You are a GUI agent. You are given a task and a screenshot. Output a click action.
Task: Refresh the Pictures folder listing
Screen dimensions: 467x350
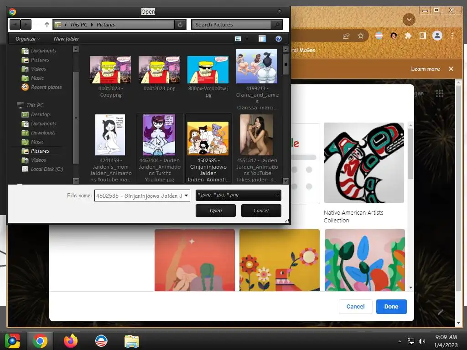click(180, 25)
